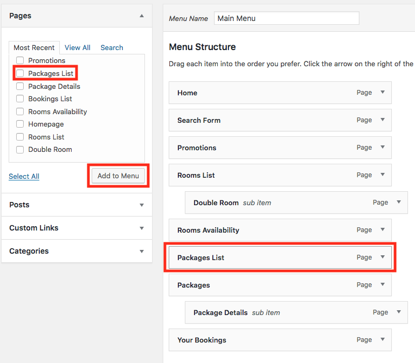Expand the Posts panel

click(x=142, y=205)
